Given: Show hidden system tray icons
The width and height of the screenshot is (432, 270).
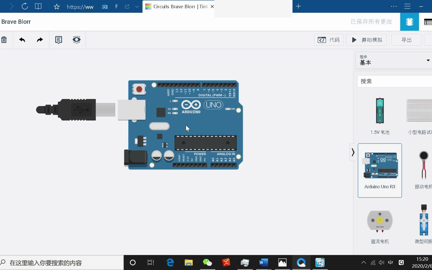Looking at the screenshot, I should click(x=364, y=262).
